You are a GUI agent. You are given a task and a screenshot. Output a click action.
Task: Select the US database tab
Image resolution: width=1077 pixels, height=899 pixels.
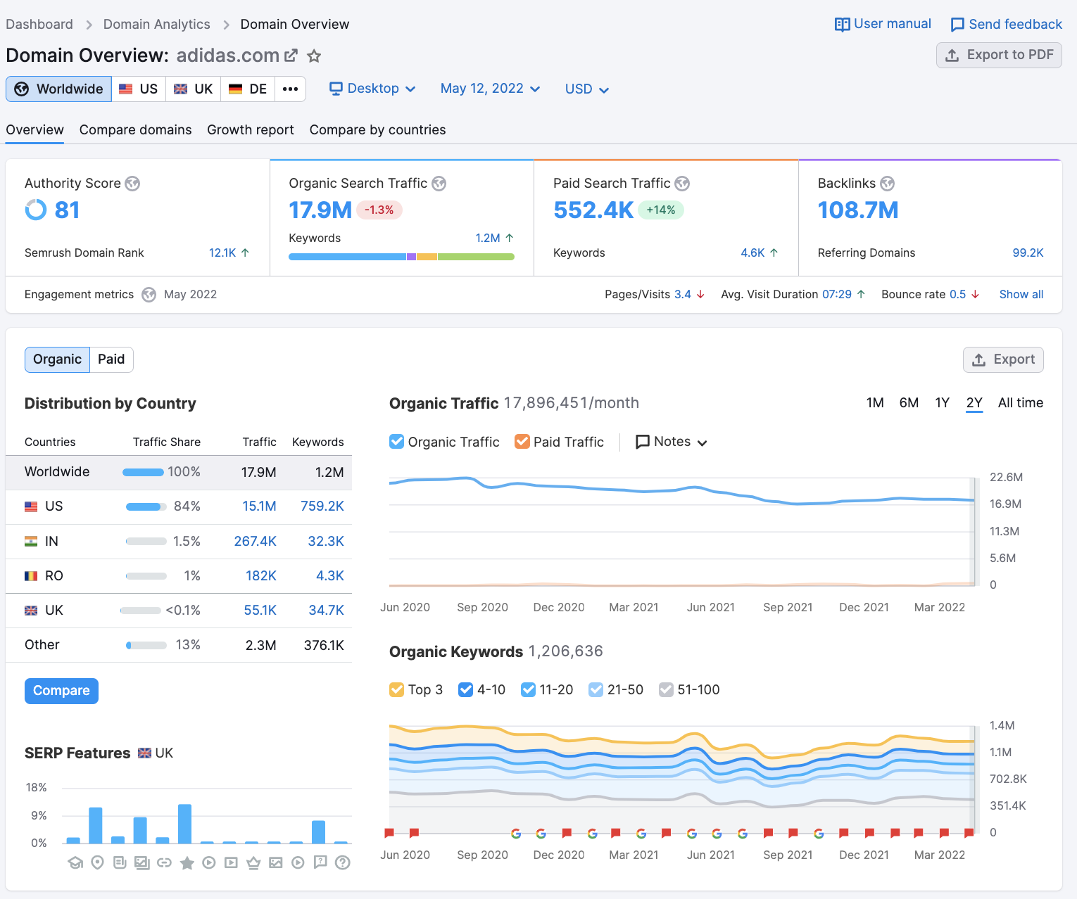coord(139,89)
